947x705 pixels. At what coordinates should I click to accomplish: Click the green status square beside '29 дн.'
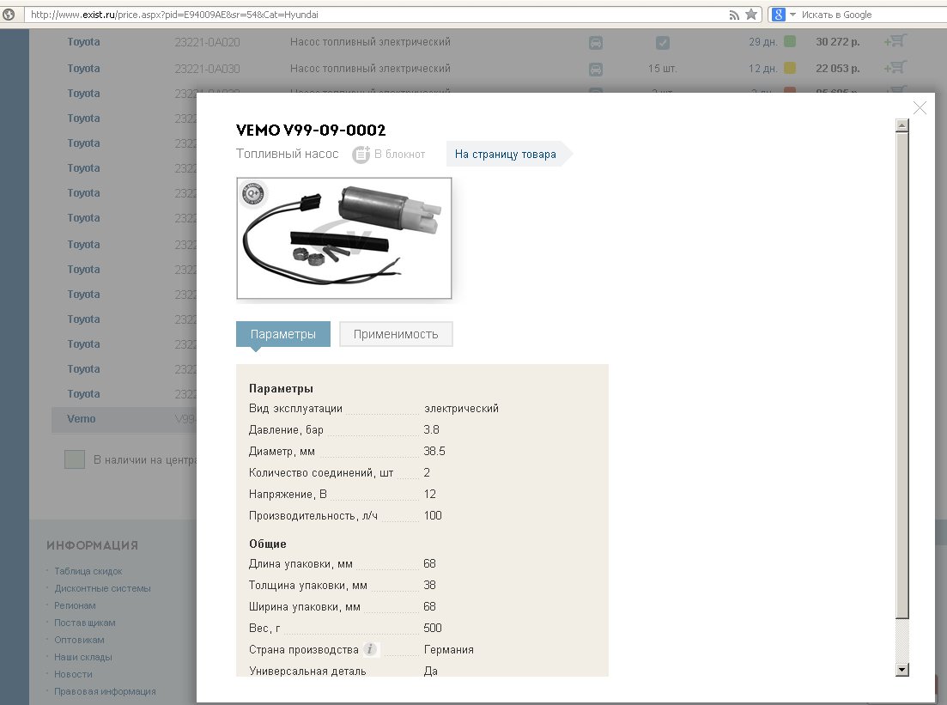[x=789, y=42]
